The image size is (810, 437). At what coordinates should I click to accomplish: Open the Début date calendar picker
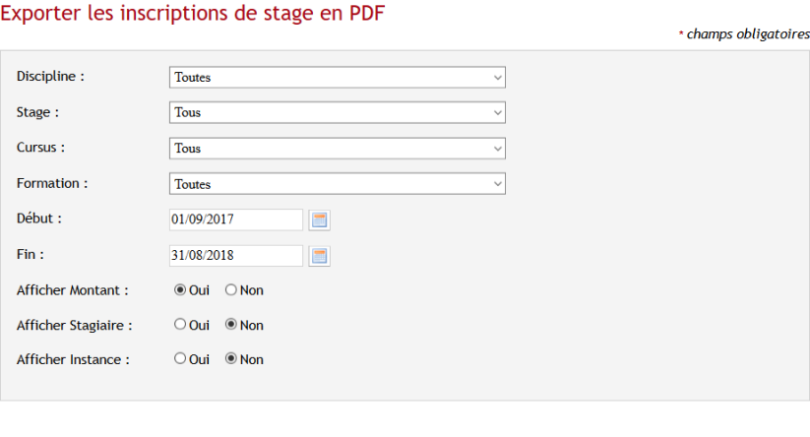tap(319, 220)
